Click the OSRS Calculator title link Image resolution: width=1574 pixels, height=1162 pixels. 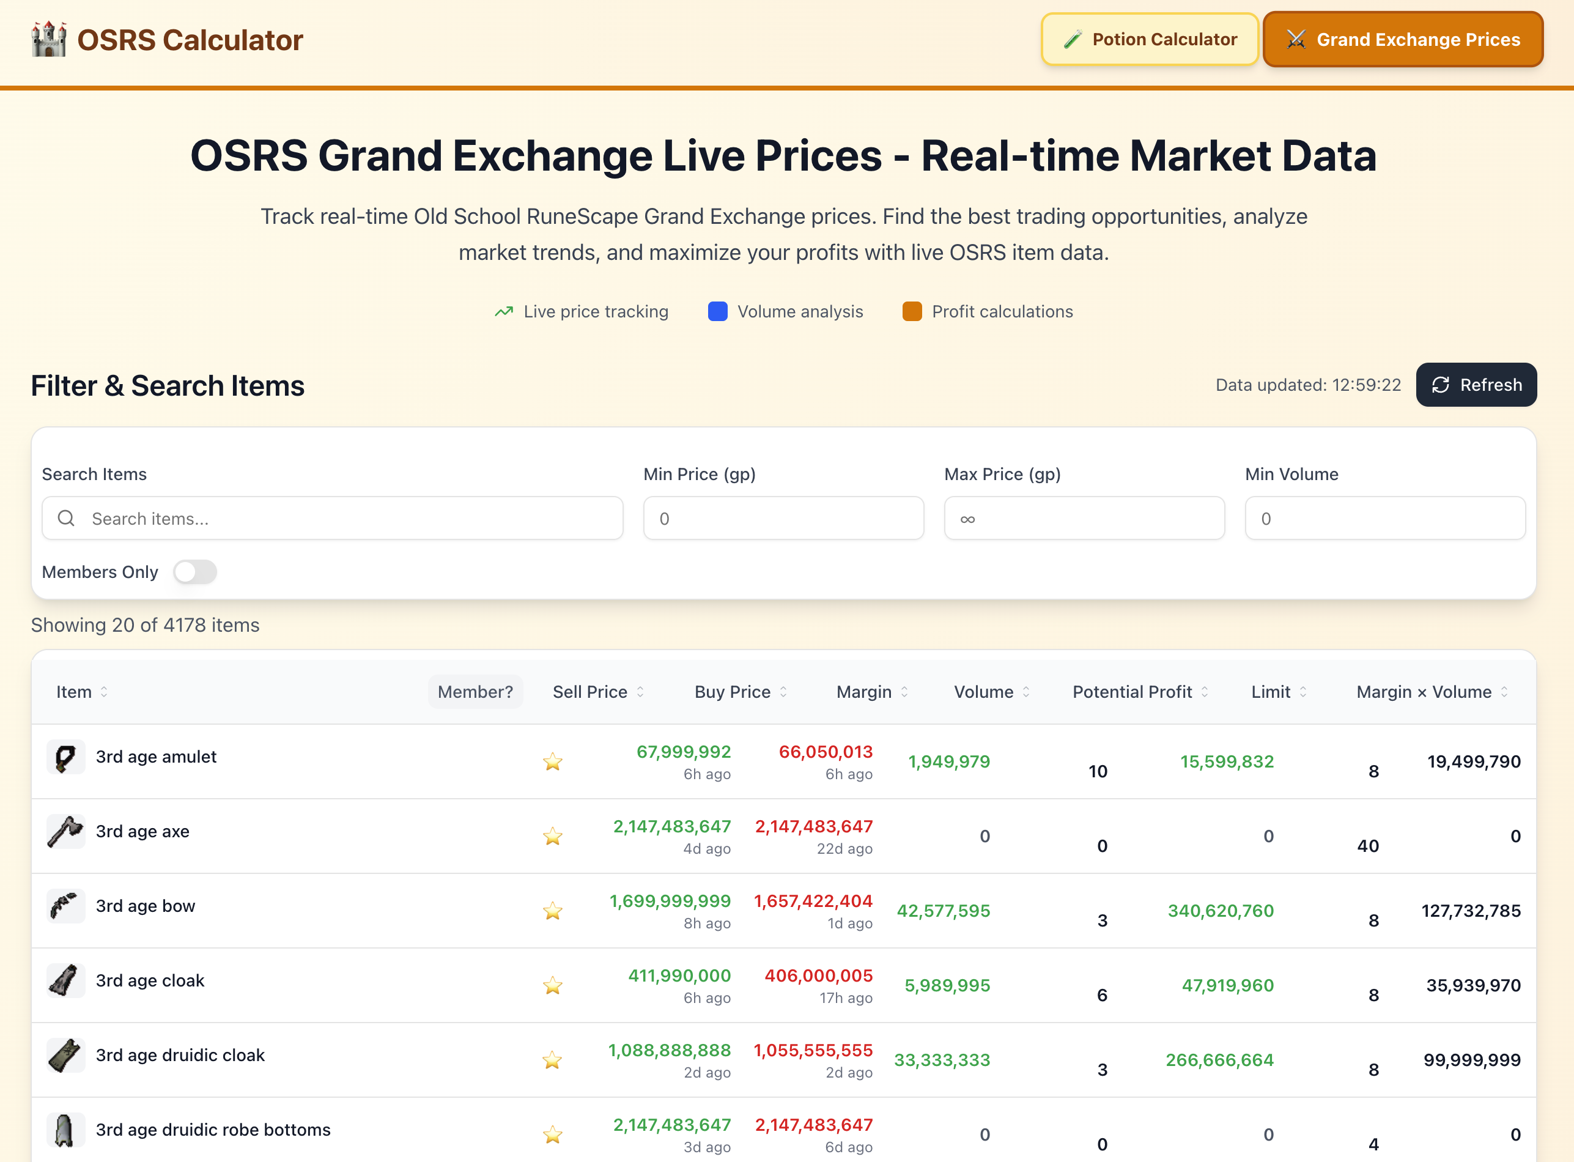click(x=190, y=40)
